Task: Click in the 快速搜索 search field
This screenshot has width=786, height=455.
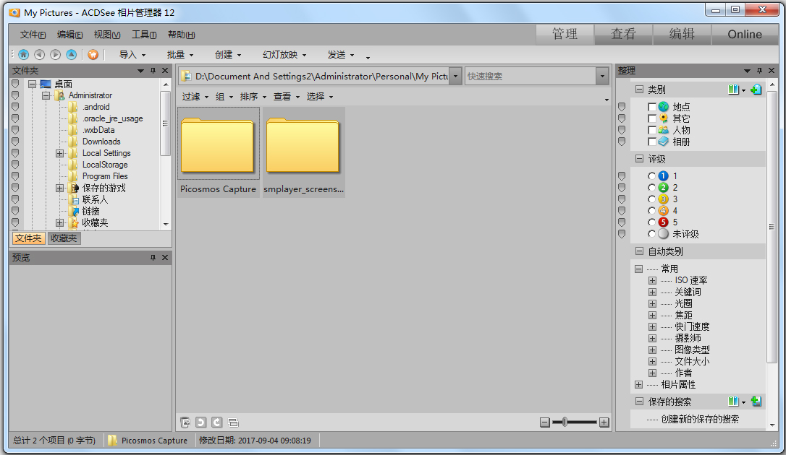Action: coord(531,76)
